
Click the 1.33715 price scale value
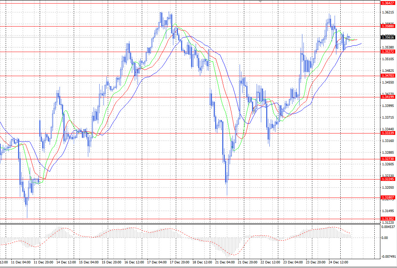click(x=388, y=118)
